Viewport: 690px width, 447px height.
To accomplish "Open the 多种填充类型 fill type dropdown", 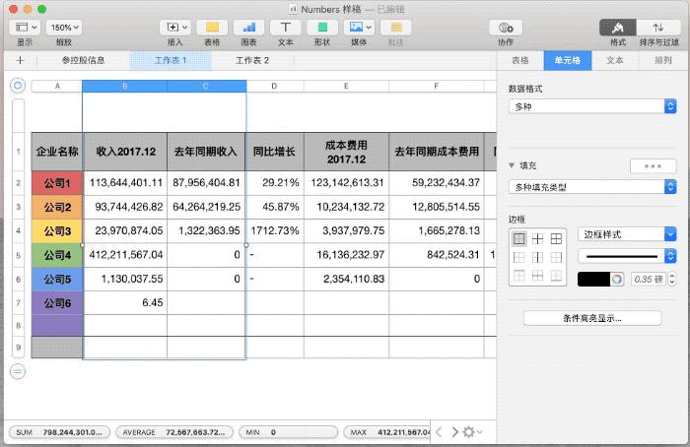I will point(592,187).
